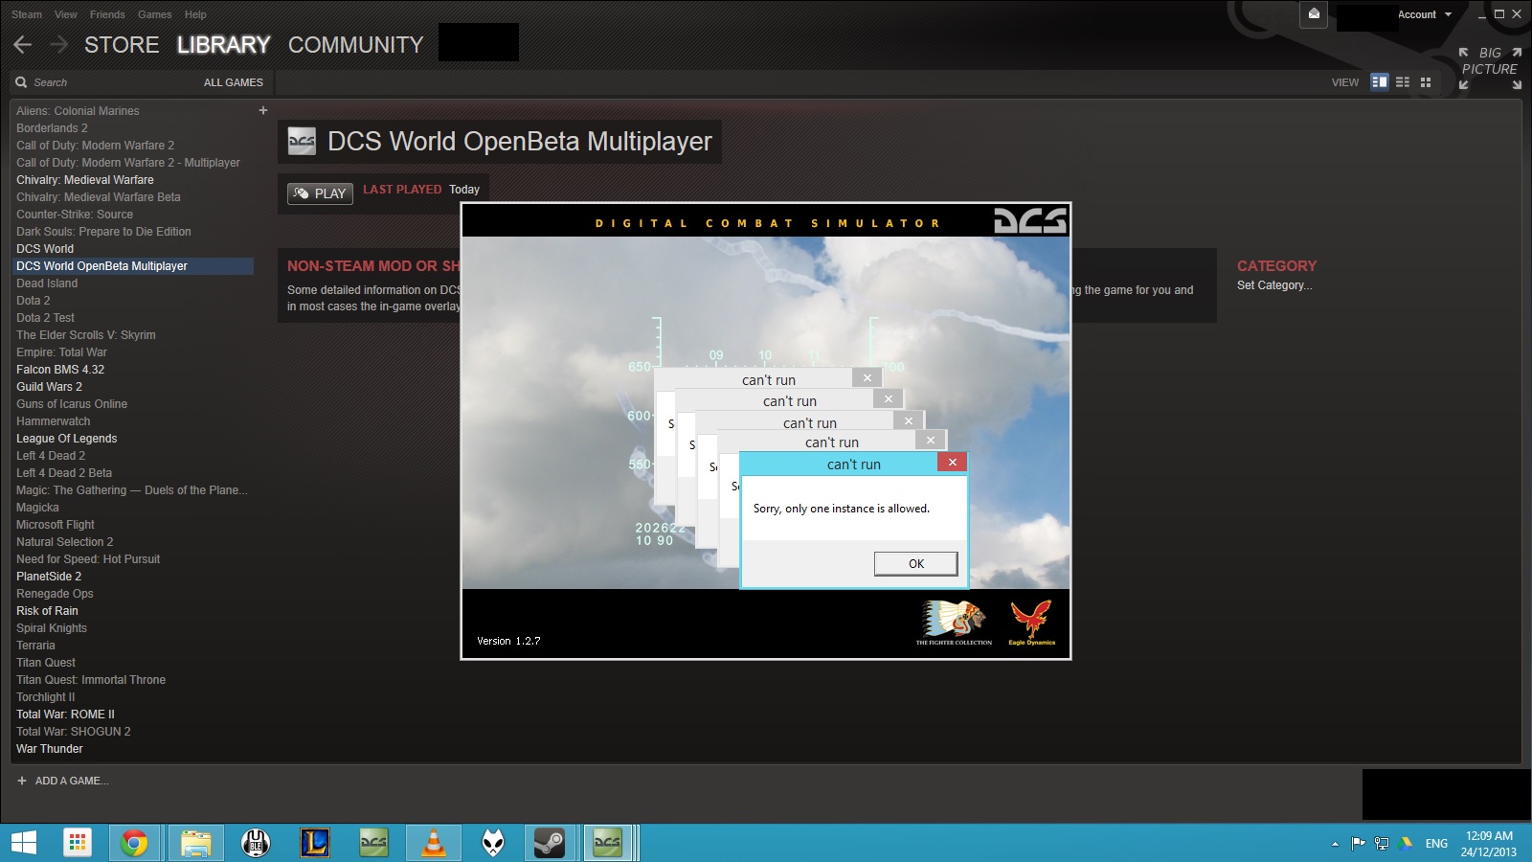This screenshot has width=1532, height=862.
Task: Open the Steam inbox notification icon
Action: point(1314,14)
